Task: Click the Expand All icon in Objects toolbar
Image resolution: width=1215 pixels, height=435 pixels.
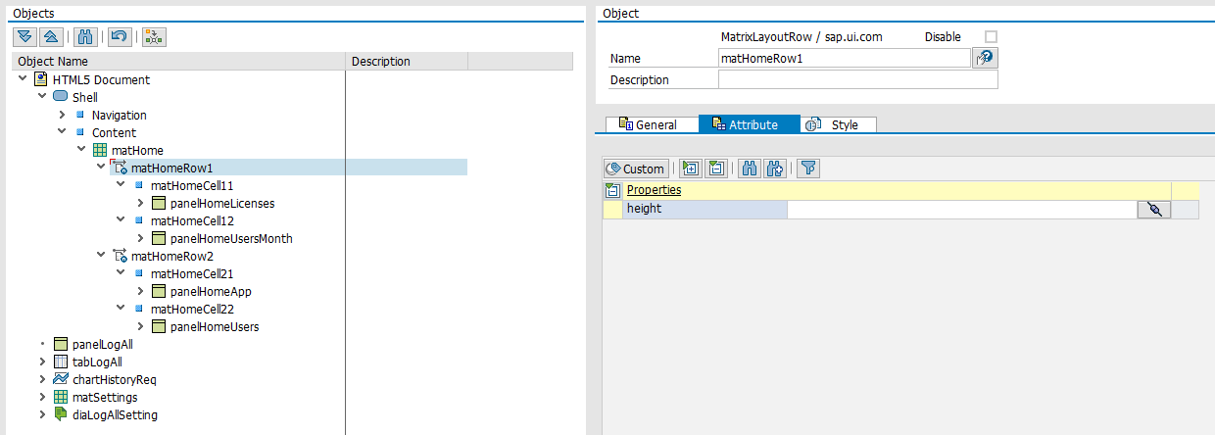Action: point(25,36)
